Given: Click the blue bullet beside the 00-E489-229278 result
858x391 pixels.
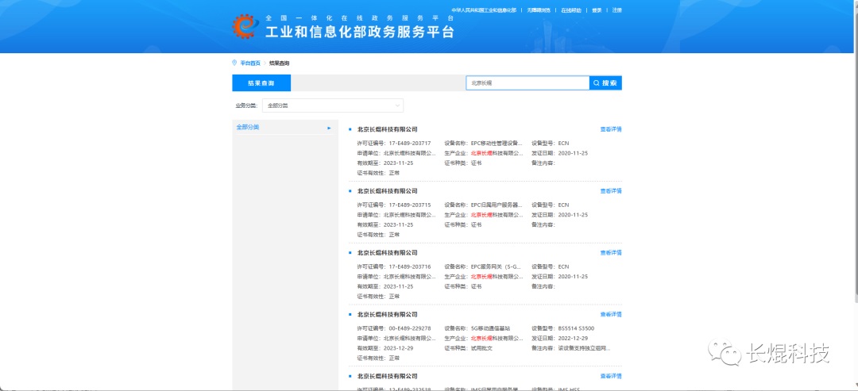Looking at the screenshot, I should pos(350,315).
